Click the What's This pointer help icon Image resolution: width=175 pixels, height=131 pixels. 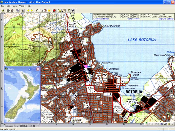click(x=73, y=10)
